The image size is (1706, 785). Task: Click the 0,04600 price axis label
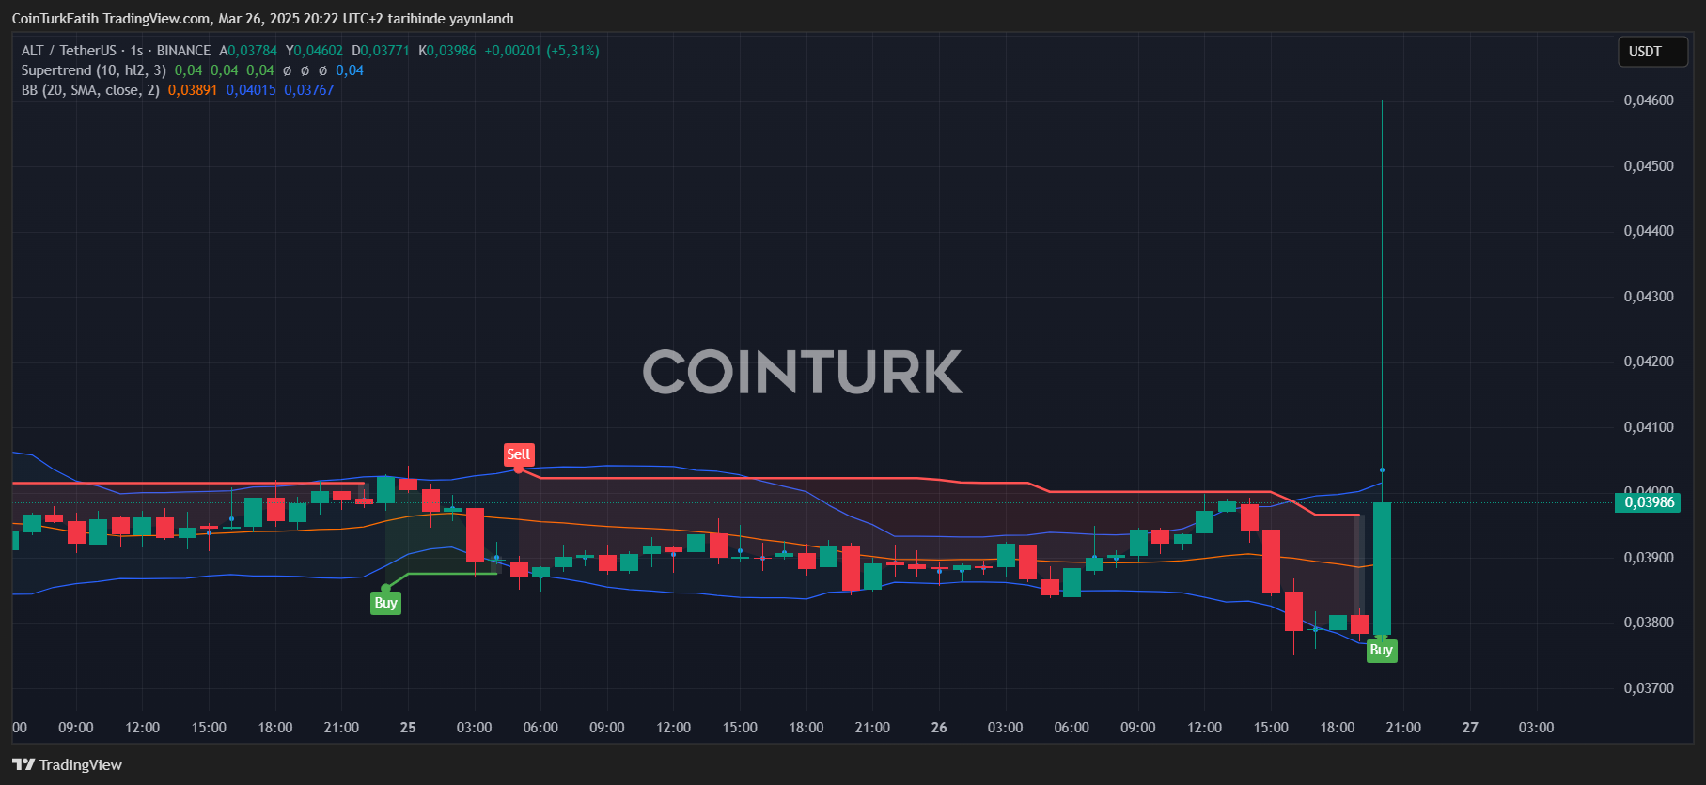1649,100
